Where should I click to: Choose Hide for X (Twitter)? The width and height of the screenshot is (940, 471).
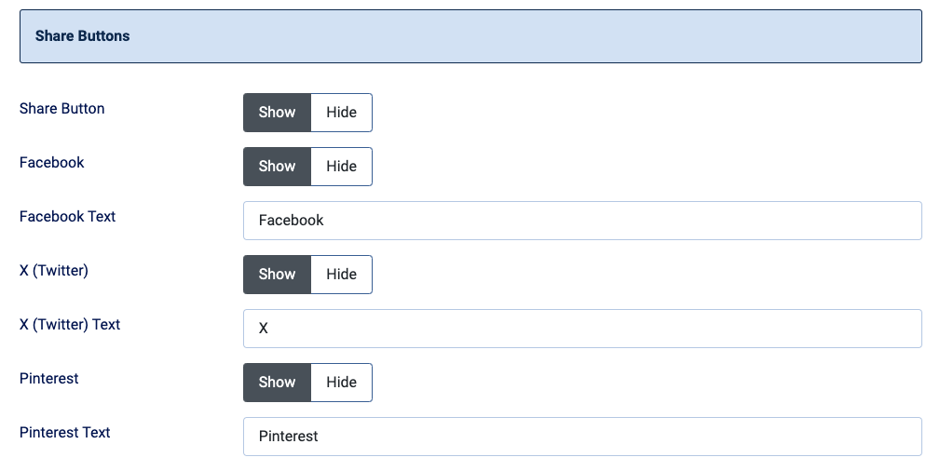click(342, 275)
